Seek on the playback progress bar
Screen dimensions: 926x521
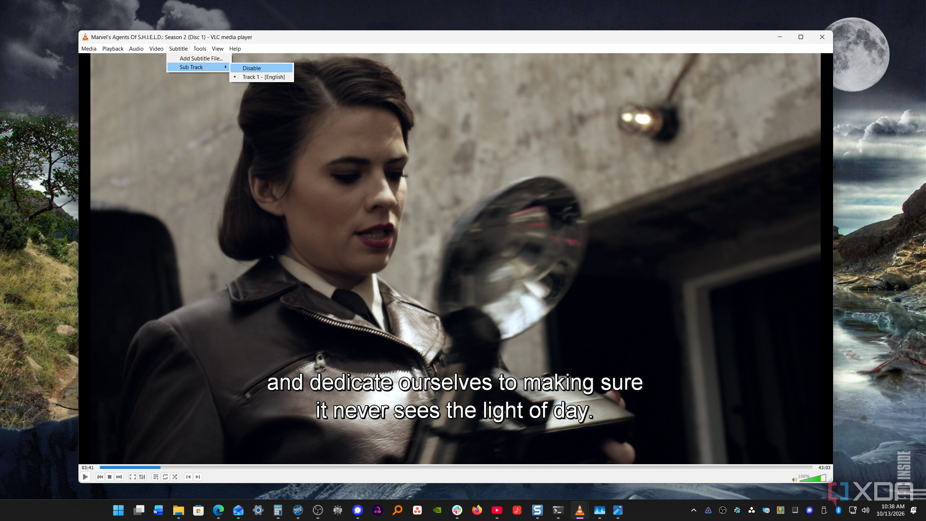click(456, 467)
